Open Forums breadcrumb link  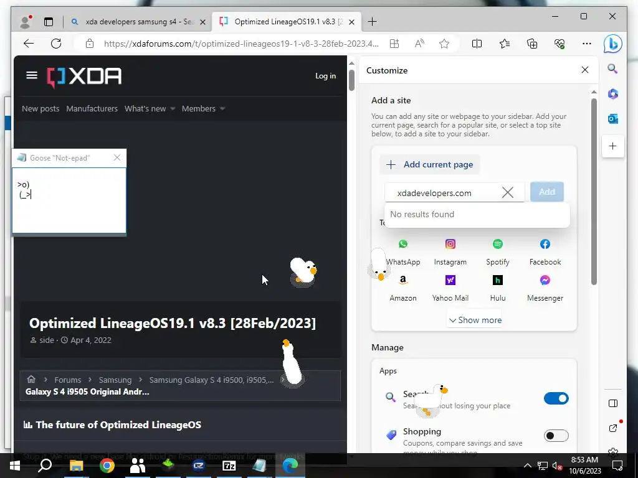(x=67, y=380)
